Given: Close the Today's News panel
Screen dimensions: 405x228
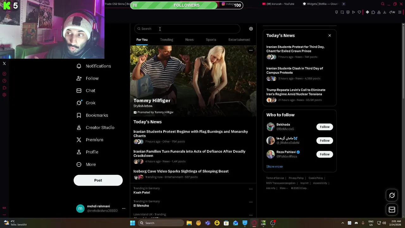Looking at the screenshot, I should [x=329, y=35].
